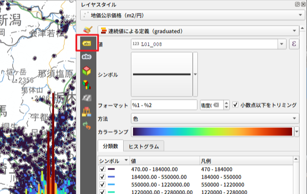Dock or float the Layer Styling panel

pyautogui.click(x=297, y=4)
